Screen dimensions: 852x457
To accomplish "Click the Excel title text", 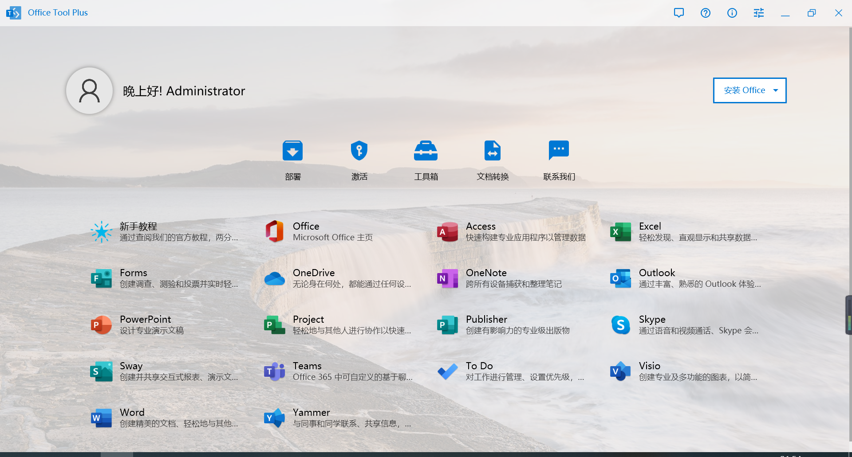I will 650,227.
